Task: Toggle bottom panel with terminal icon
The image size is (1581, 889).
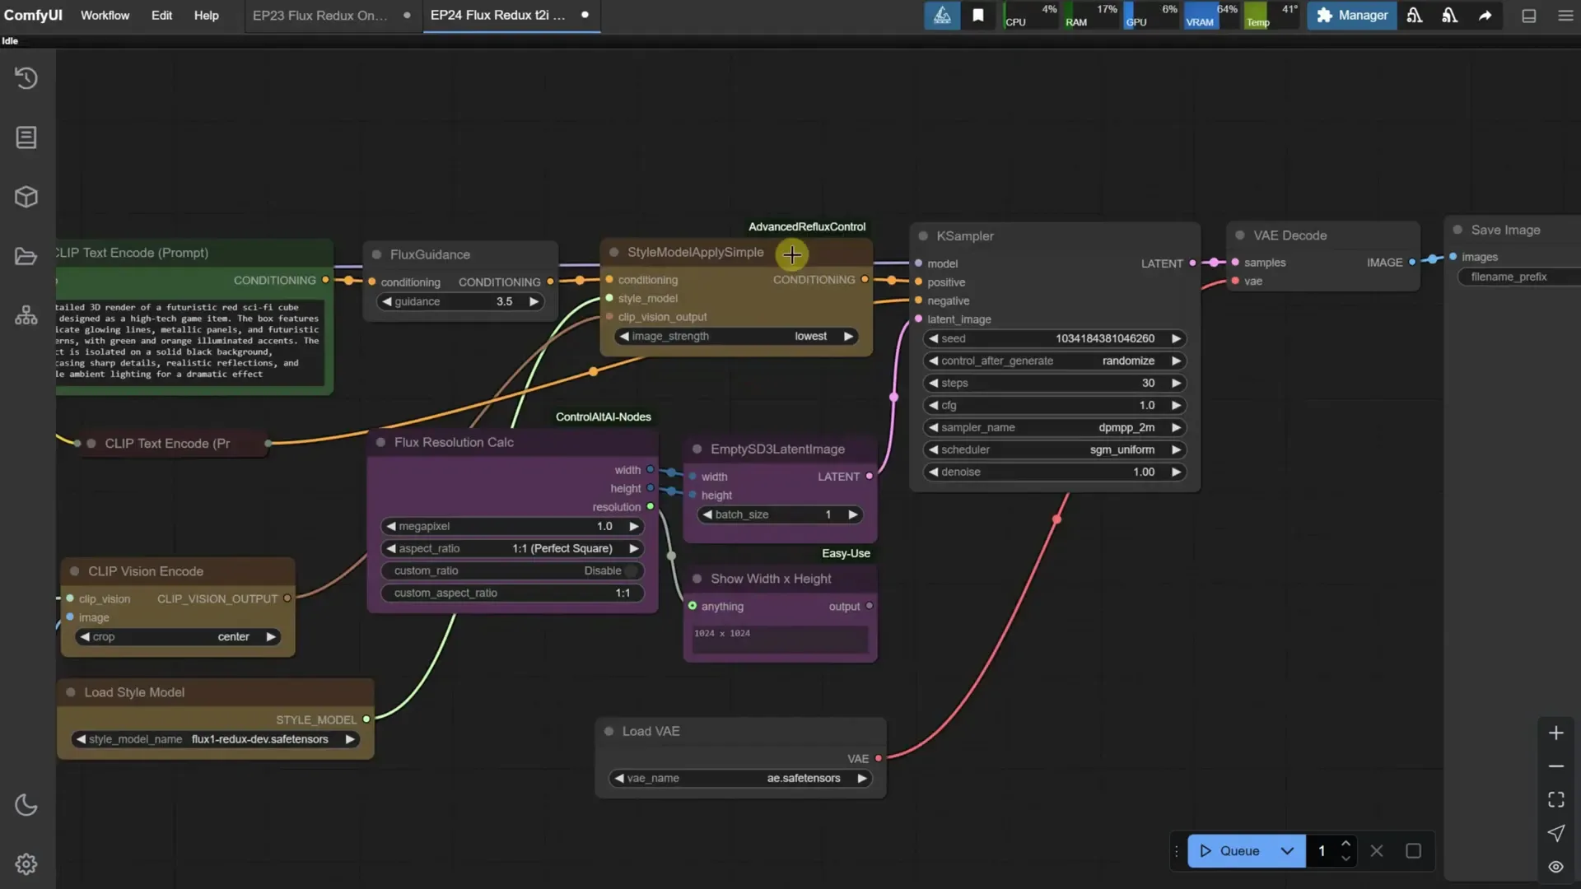Action: pyautogui.click(x=1528, y=15)
